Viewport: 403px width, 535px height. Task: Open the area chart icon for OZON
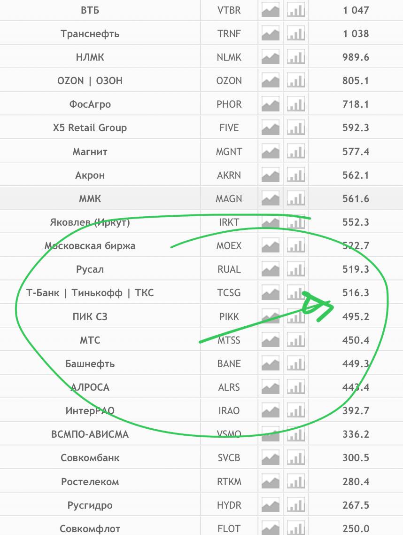point(271,81)
